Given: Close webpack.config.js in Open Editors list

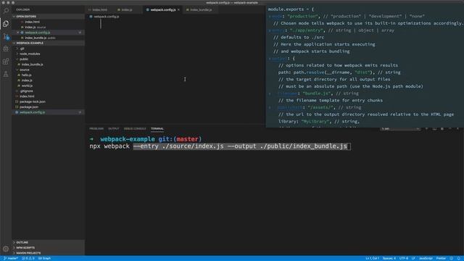Looking at the screenshot, I should [x=18, y=33].
